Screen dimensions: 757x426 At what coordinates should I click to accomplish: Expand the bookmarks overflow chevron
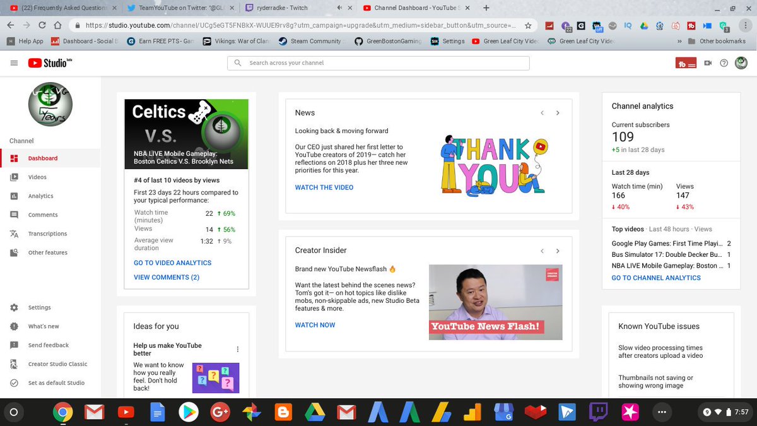coord(679,41)
